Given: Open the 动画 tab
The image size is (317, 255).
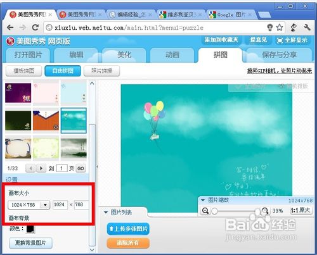Looking at the screenshot, I should (x=172, y=55).
